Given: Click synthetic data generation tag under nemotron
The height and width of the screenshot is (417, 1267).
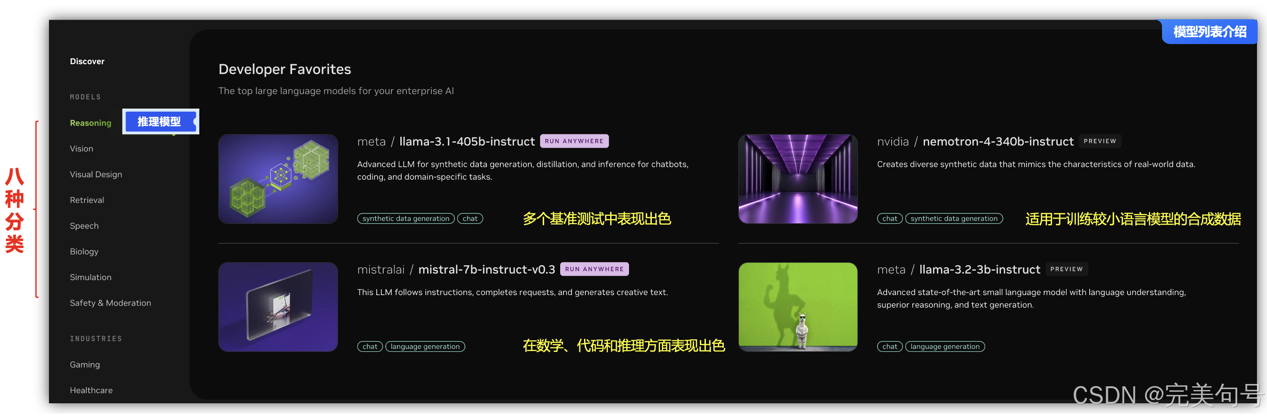Looking at the screenshot, I should click(x=954, y=218).
